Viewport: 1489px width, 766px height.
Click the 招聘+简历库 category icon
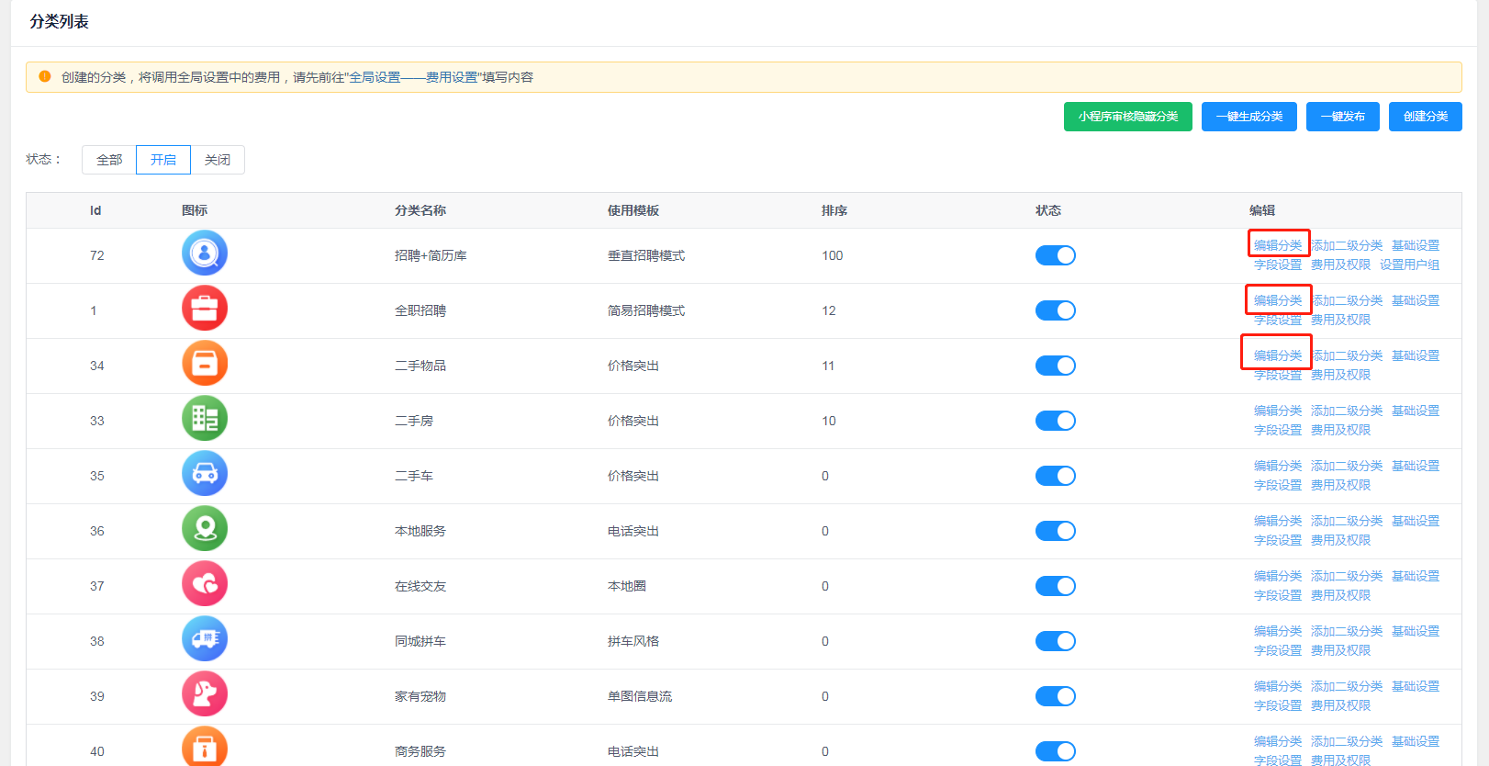pyautogui.click(x=205, y=253)
